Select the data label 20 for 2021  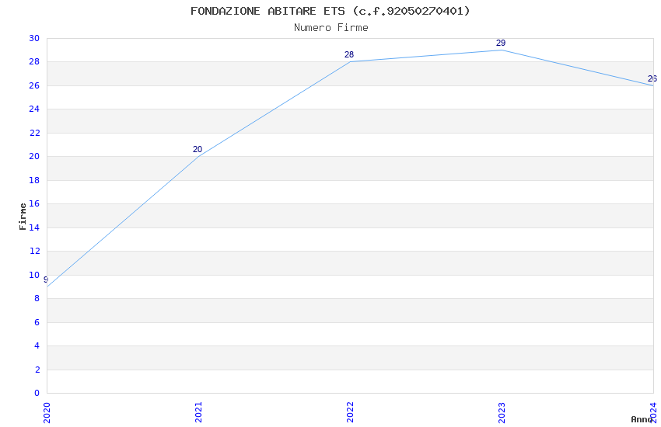198,149
